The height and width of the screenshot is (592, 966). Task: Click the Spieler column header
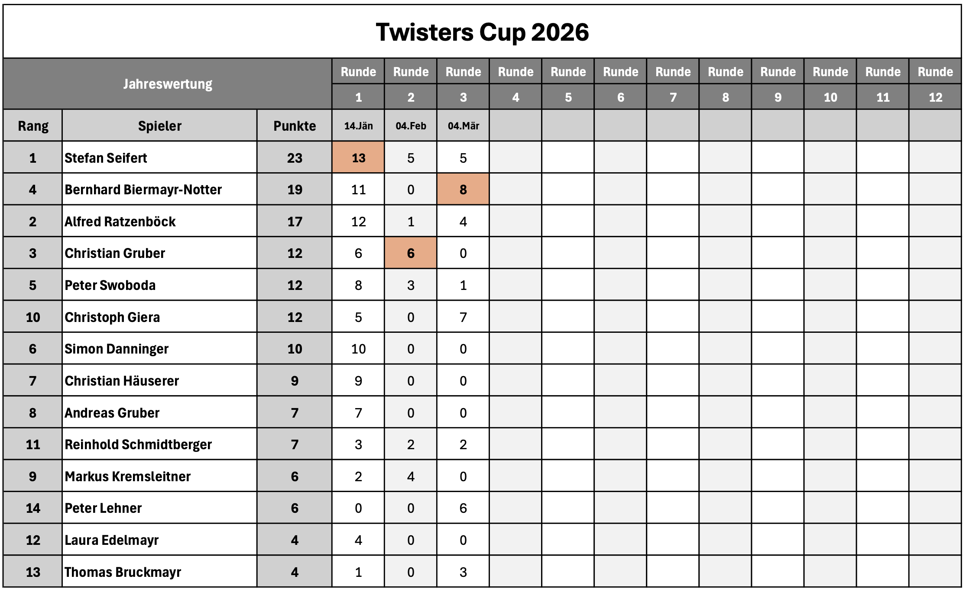(159, 126)
